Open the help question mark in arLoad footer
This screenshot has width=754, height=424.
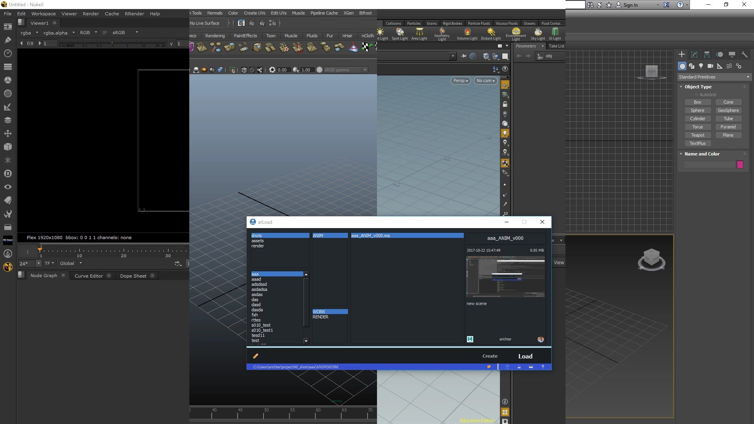tap(543, 367)
